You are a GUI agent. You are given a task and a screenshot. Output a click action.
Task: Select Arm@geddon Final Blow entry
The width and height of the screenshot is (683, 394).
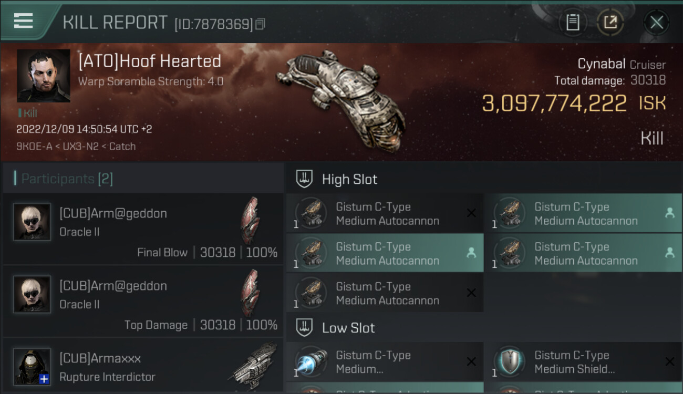[x=143, y=229]
